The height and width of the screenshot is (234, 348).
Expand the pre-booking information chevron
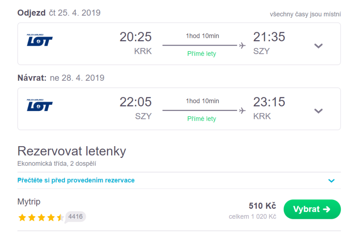coord(331,181)
